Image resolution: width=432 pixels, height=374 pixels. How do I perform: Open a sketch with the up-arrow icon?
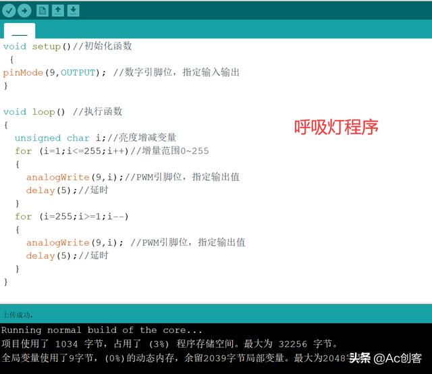[58, 11]
